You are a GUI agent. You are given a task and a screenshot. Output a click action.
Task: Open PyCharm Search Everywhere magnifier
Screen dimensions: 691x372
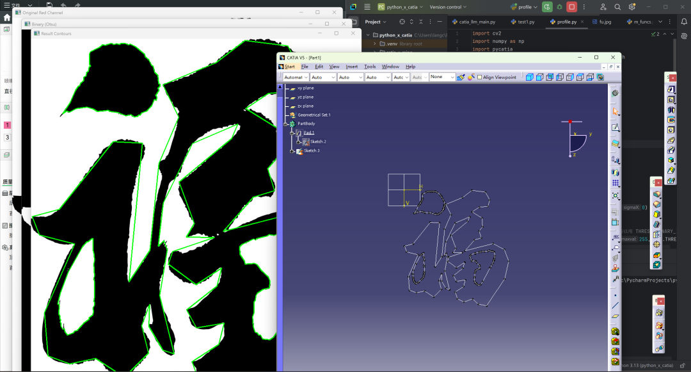(x=617, y=7)
